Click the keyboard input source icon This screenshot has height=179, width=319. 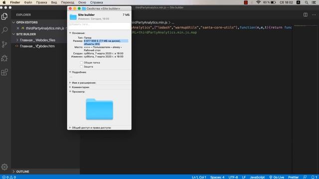point(298,2)
